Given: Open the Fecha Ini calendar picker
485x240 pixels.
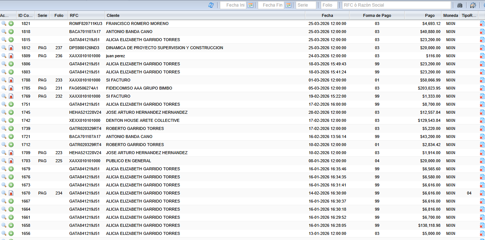Looking at the screenshot, I should (250, 5).
